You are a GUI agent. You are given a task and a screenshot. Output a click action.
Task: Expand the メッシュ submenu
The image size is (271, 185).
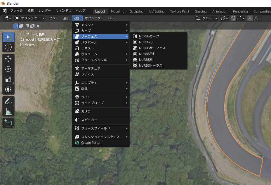(101, 25)
